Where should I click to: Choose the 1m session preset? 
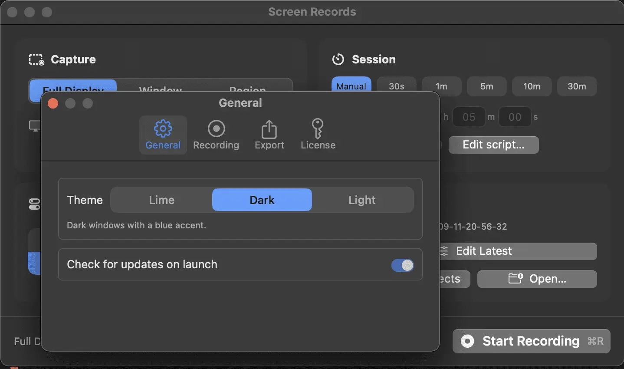pos(442,86)
